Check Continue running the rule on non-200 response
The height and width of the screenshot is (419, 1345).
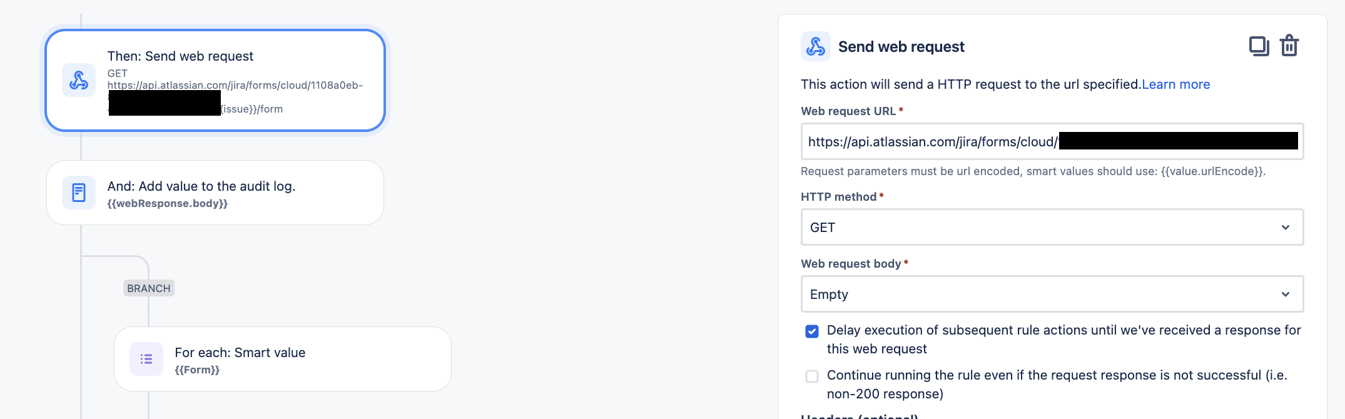coord(812,376)
